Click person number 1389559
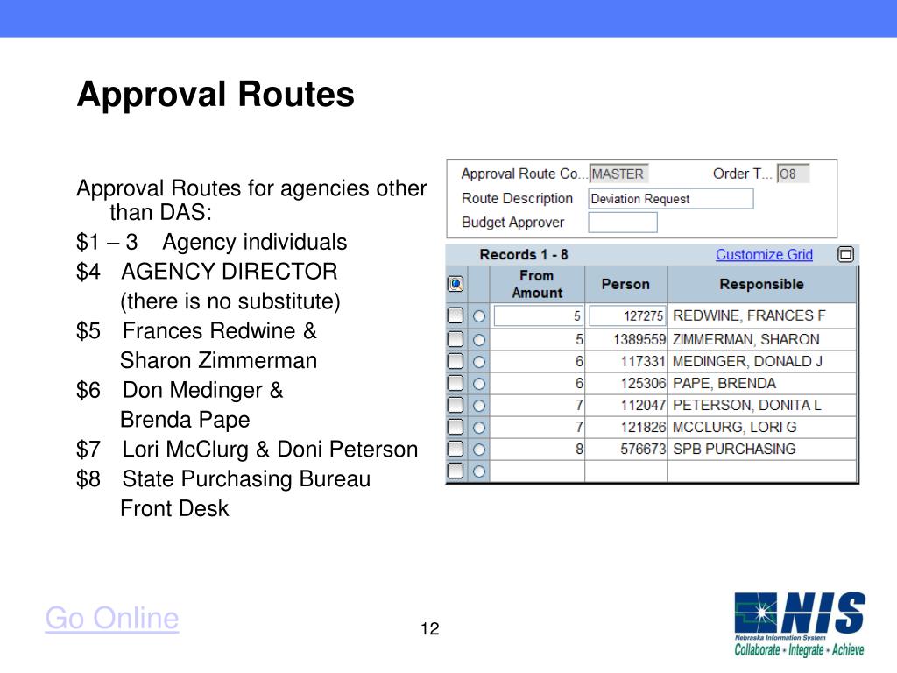The width and height of the screenshot is (897, 673). [x=639, y=339]
